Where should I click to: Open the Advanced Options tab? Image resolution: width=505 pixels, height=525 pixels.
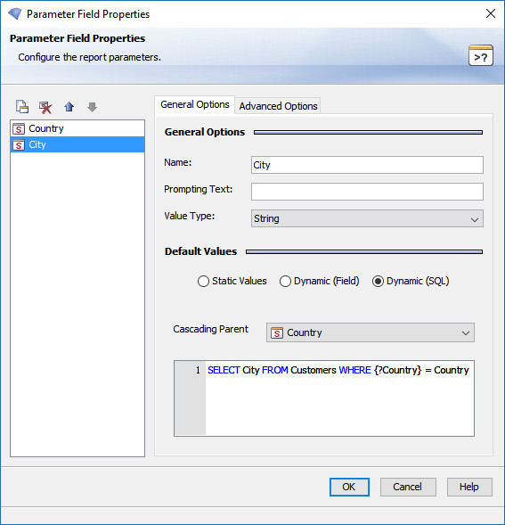(278, 106)
